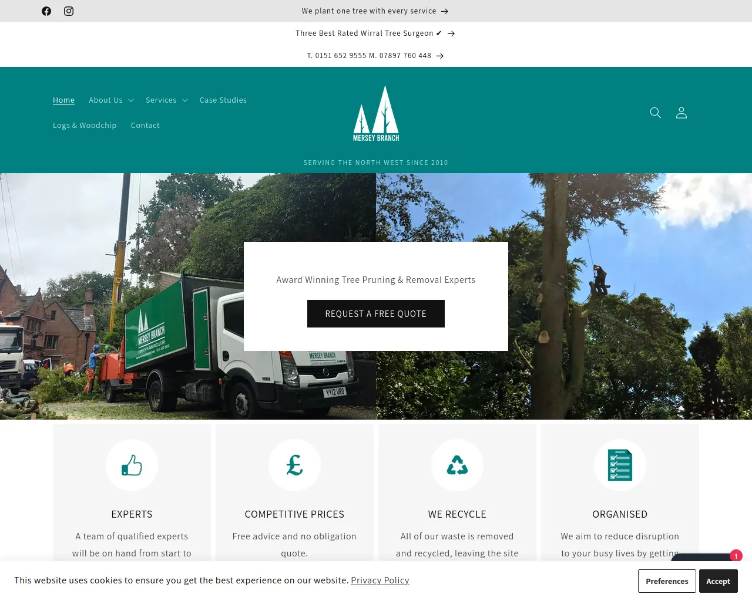Click the EXPERTS heading
Screen dimensions: 752x601
[132, 514]
